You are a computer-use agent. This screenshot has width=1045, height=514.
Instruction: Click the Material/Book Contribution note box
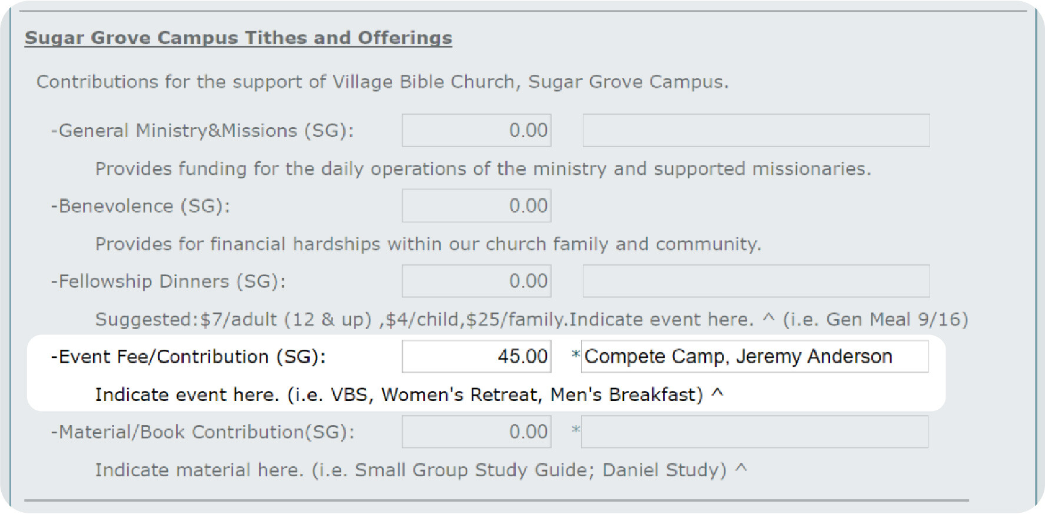point(755,432)
